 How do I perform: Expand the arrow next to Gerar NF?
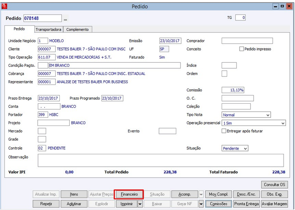pyautogui.click(x=201, y=204)
